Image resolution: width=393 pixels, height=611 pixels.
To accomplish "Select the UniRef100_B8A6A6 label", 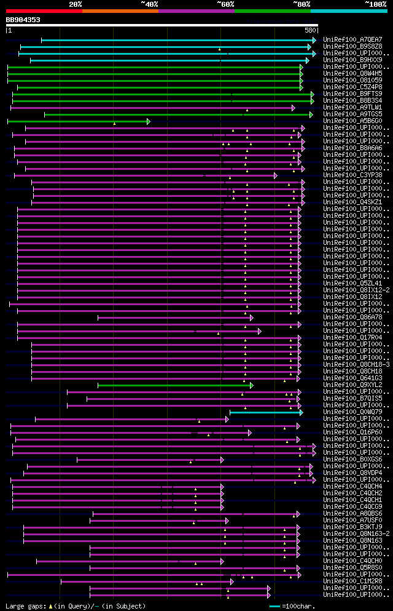I will [352, 148].
